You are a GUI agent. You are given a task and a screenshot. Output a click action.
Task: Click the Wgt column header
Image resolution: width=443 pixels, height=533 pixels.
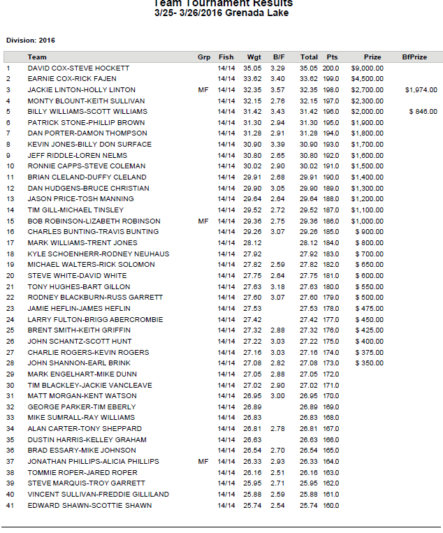(x=254, y=57)
